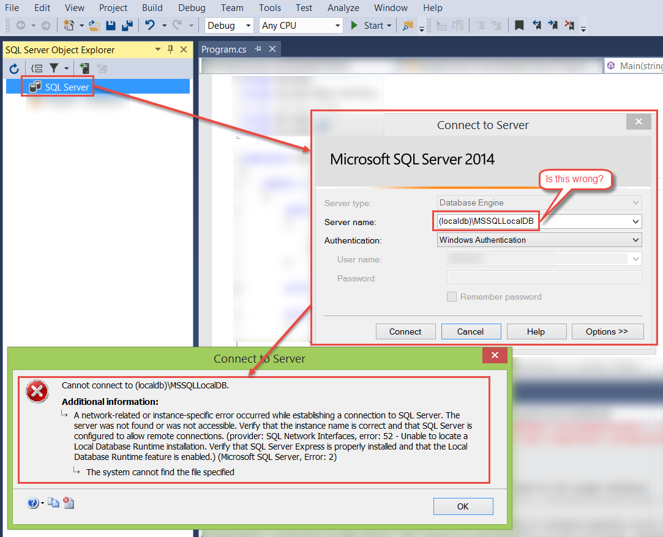
Task: Click the green Start debugging play icon
Action: pyautogui.click(x=354, y=25)
